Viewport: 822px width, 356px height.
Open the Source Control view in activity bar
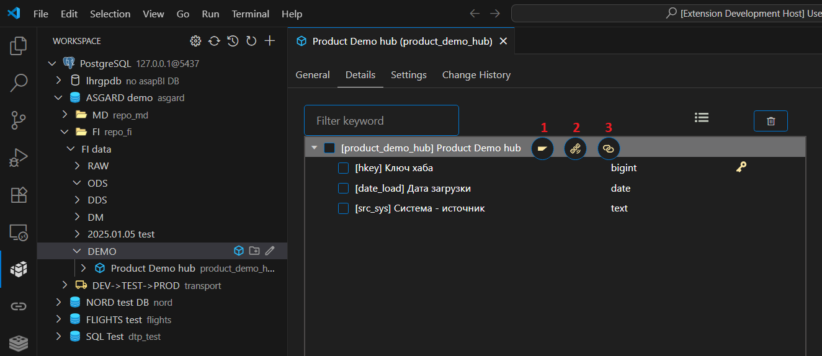point(19,120)
